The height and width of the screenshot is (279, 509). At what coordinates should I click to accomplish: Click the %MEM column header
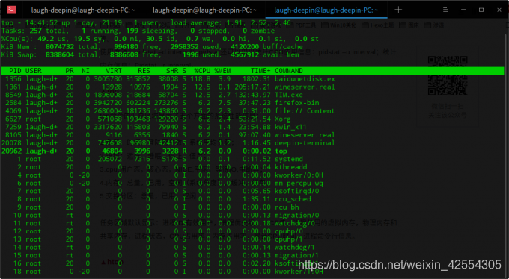222,71
